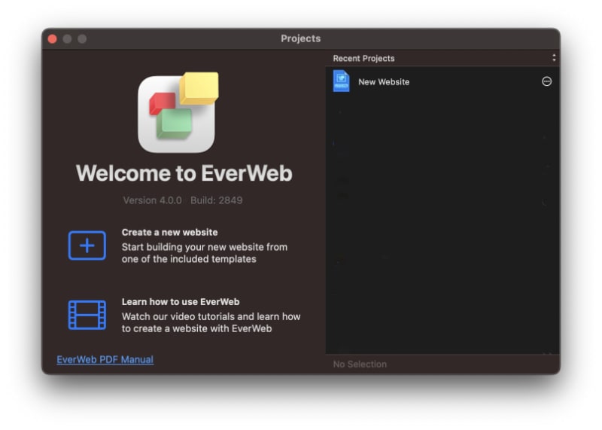Screen dimensions: 602x430
Task: Open the EverWeb PDF Manual link
Action: (x=105, y=359)
